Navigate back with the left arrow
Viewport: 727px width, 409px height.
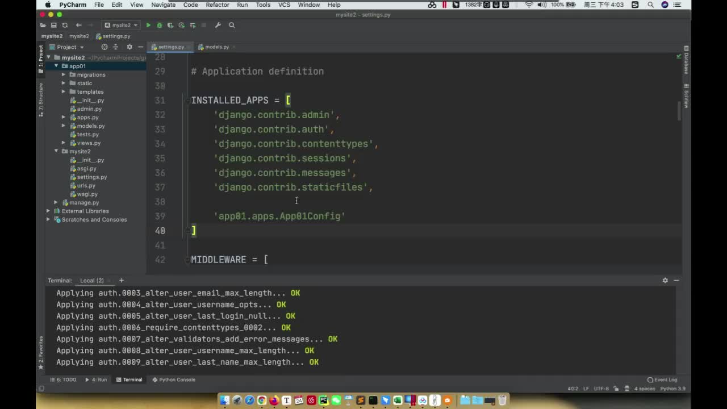pos(78,25)
